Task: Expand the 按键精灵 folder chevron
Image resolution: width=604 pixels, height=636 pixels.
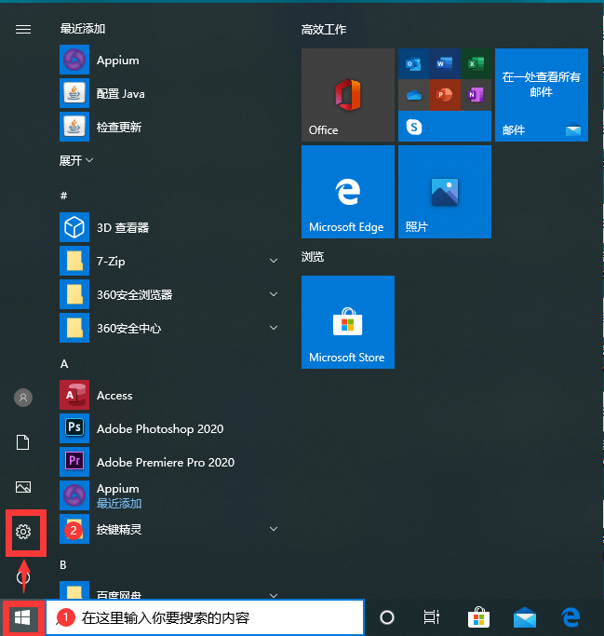Action: click(x=274, y=529)
